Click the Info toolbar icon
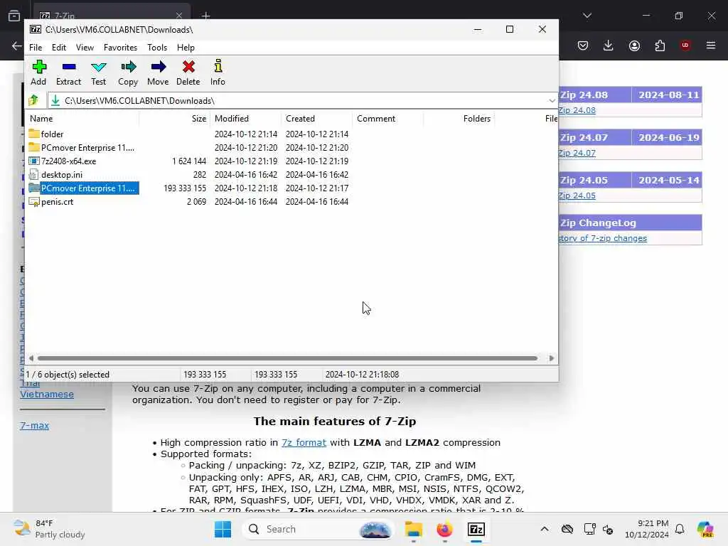728x546 pixels. (218, 66)
